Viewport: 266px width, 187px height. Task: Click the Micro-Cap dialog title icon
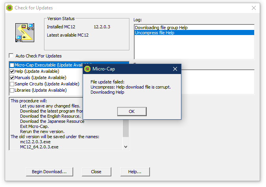coord(87,69)
